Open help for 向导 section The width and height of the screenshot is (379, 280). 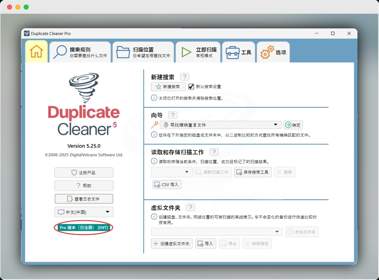click(173, 115)
